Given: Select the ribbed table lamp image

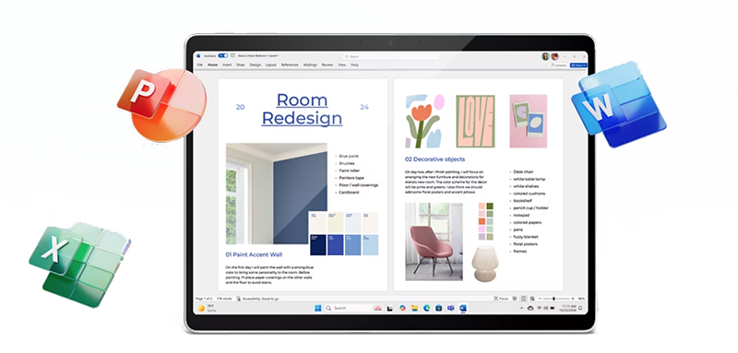Looking at the screenshot, I should (x=485, y=264).
